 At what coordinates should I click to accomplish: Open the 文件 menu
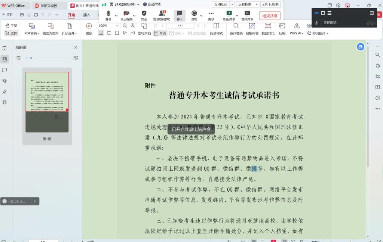coord(8,15)
